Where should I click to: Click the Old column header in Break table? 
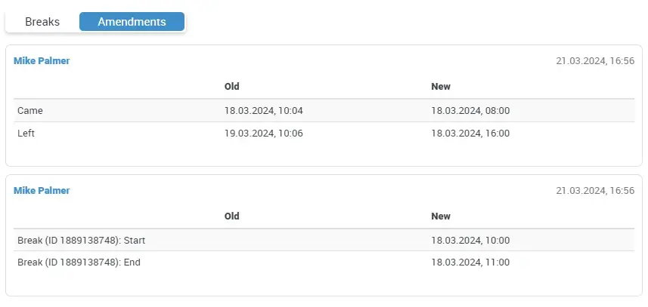(232, 216)
